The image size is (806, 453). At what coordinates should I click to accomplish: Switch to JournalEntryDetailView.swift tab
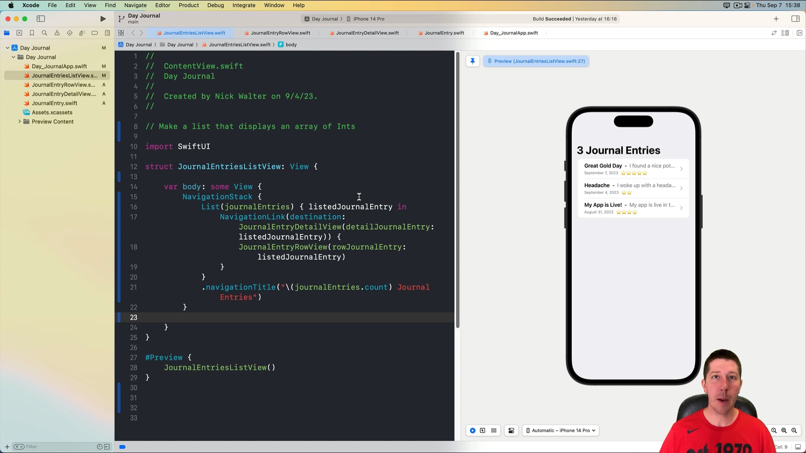pos(364,33)
